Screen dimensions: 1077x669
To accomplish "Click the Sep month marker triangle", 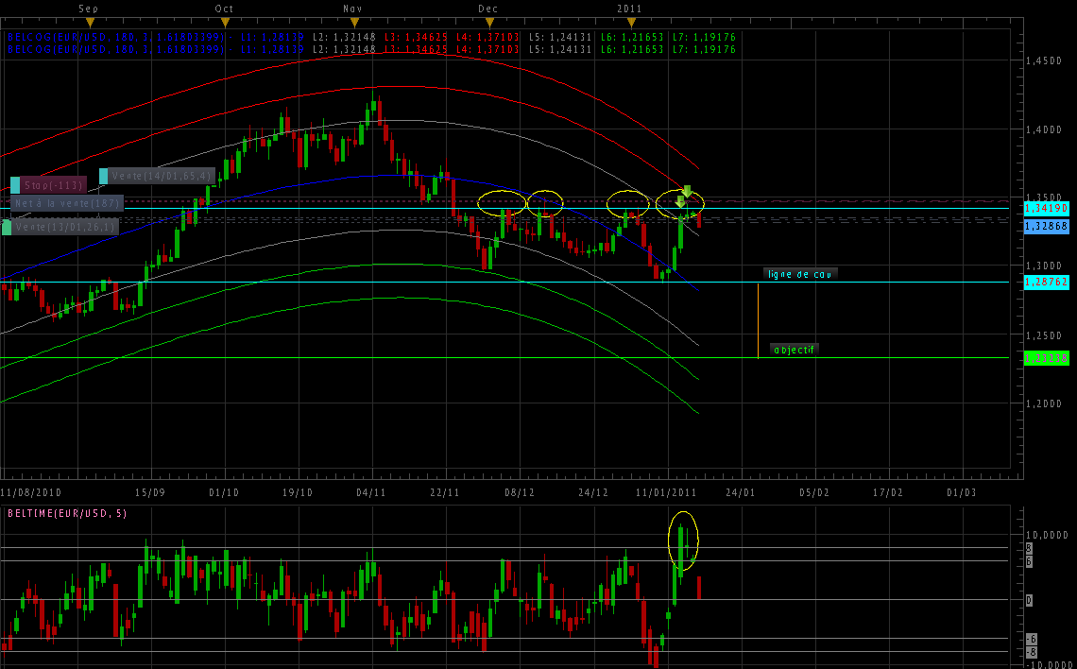I will click(x=88, y=21).
